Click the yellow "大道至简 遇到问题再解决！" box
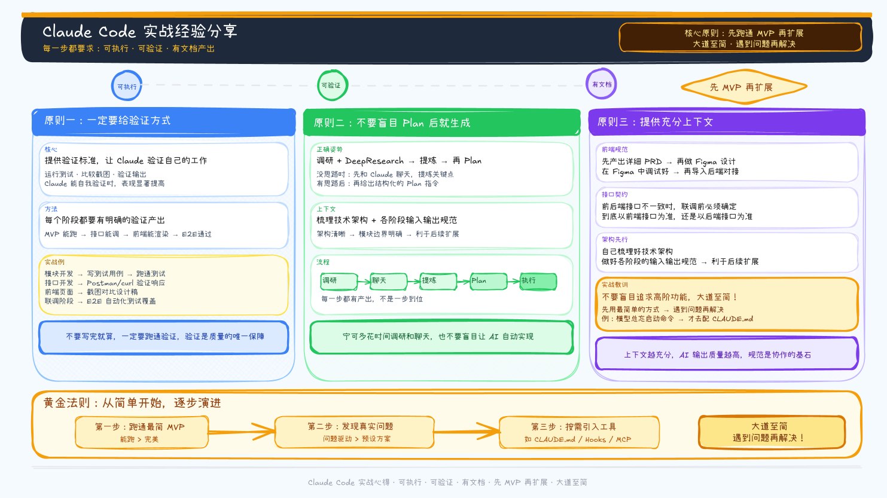Viewport: 887px width, 498px height. pos(772,432)
